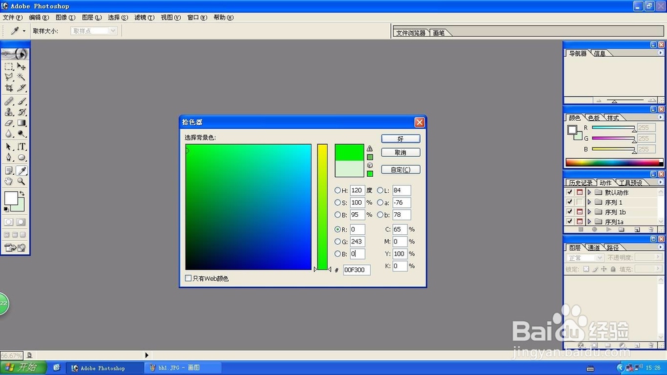Select the L lightness radio button
Image resolution: width=667 pixels, height=375 pixels.
tap(380, 190)
